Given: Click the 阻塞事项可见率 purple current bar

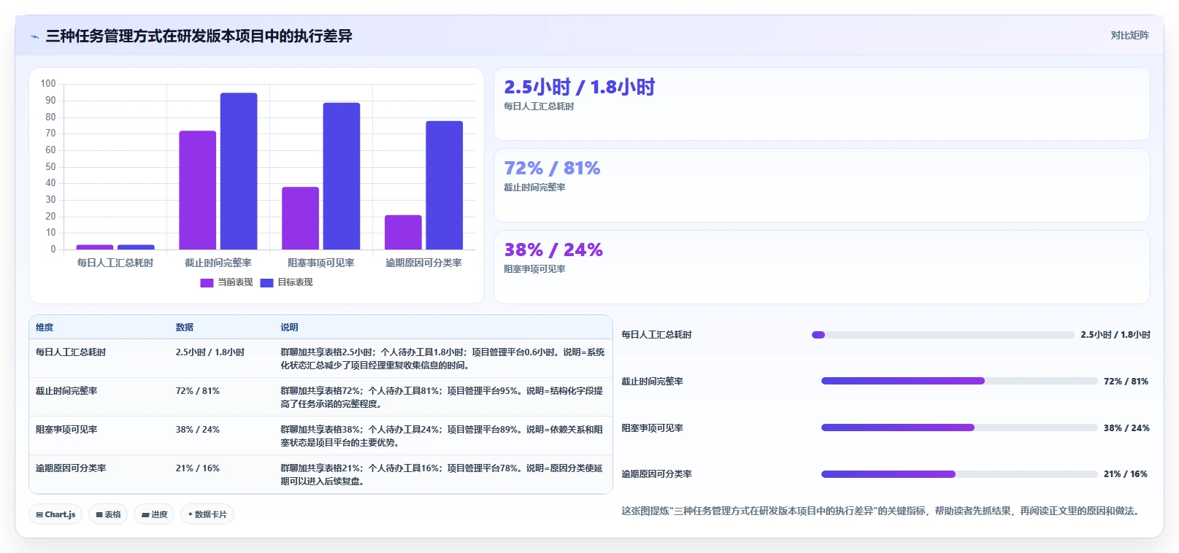Looking at the screenshot, I should 300,218.
